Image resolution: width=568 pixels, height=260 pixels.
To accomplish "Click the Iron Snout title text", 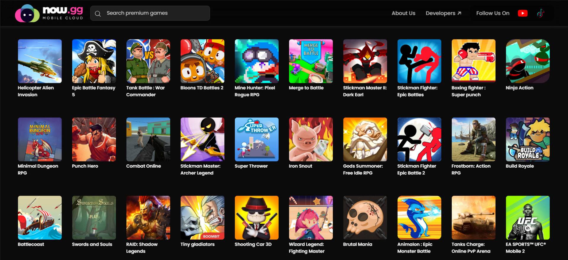I will point(301,166).
